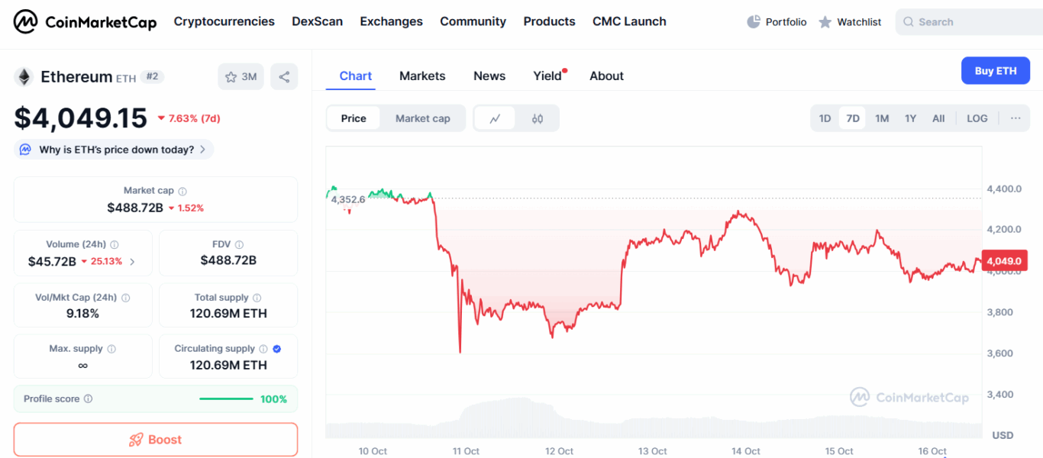Toggle the LOG scale on chart
The height and width of the screenshot is (458, 1043).
pos(977,118)
